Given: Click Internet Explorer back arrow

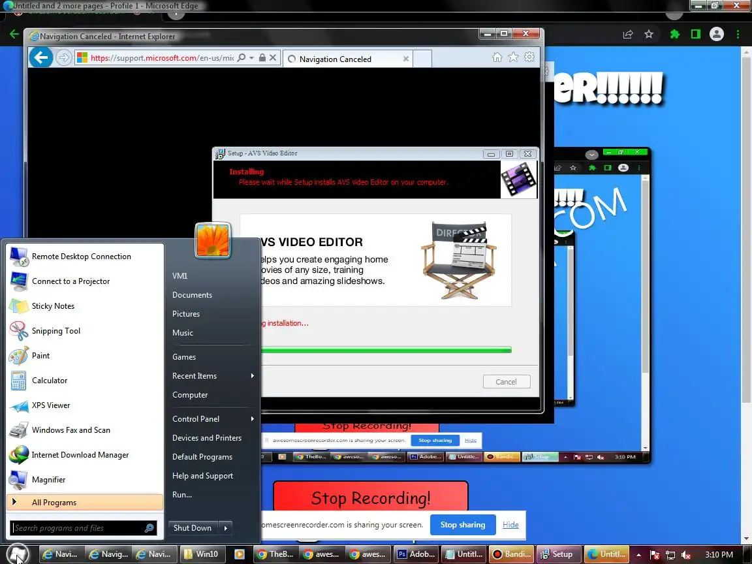Looking at the screenshot, I should coord(40,58).
